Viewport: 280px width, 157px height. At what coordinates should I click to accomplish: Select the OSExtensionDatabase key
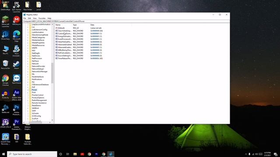(x=40, y=85)
